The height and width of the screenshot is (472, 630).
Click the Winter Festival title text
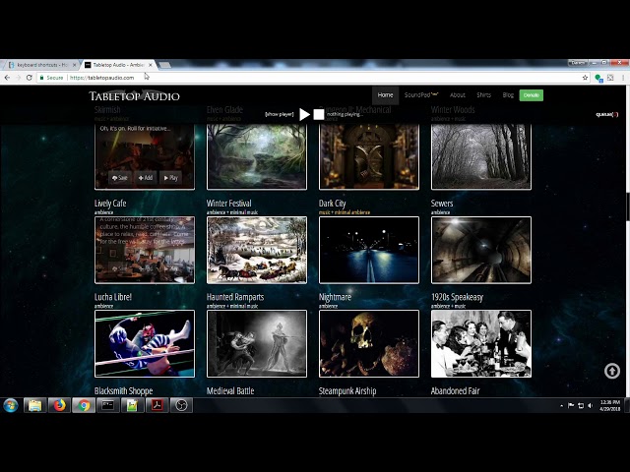tap(229, 204)
